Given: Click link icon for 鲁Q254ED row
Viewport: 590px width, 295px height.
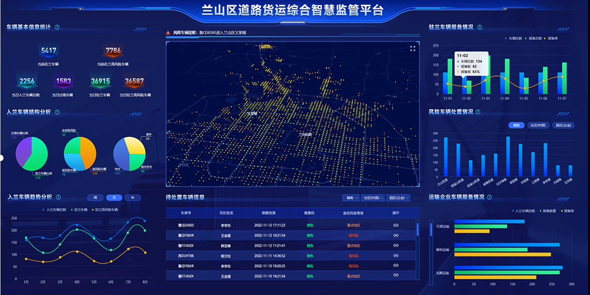Looking at the screenshot, I should (x=396, y=225).
